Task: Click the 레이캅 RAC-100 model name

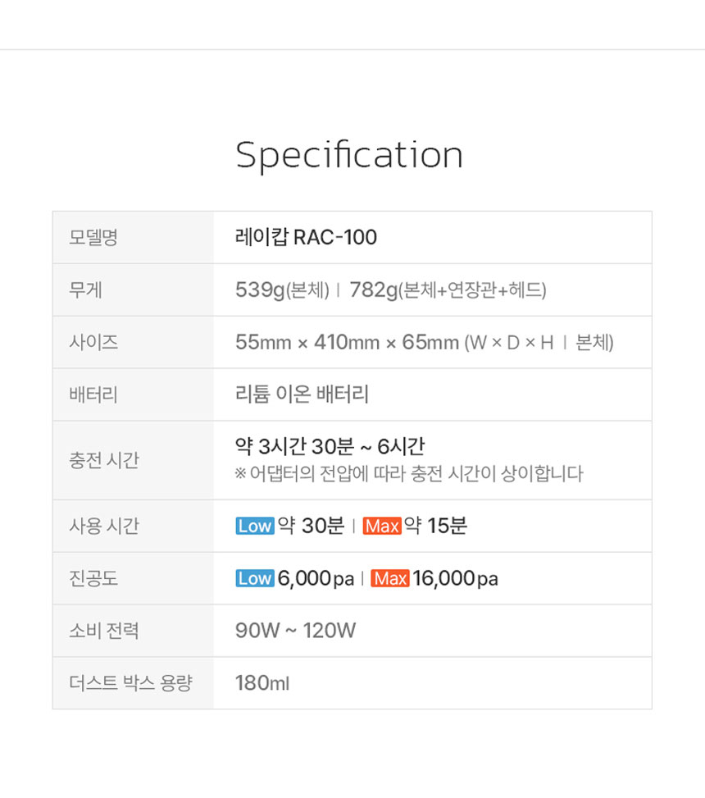Action: [306, 237]
